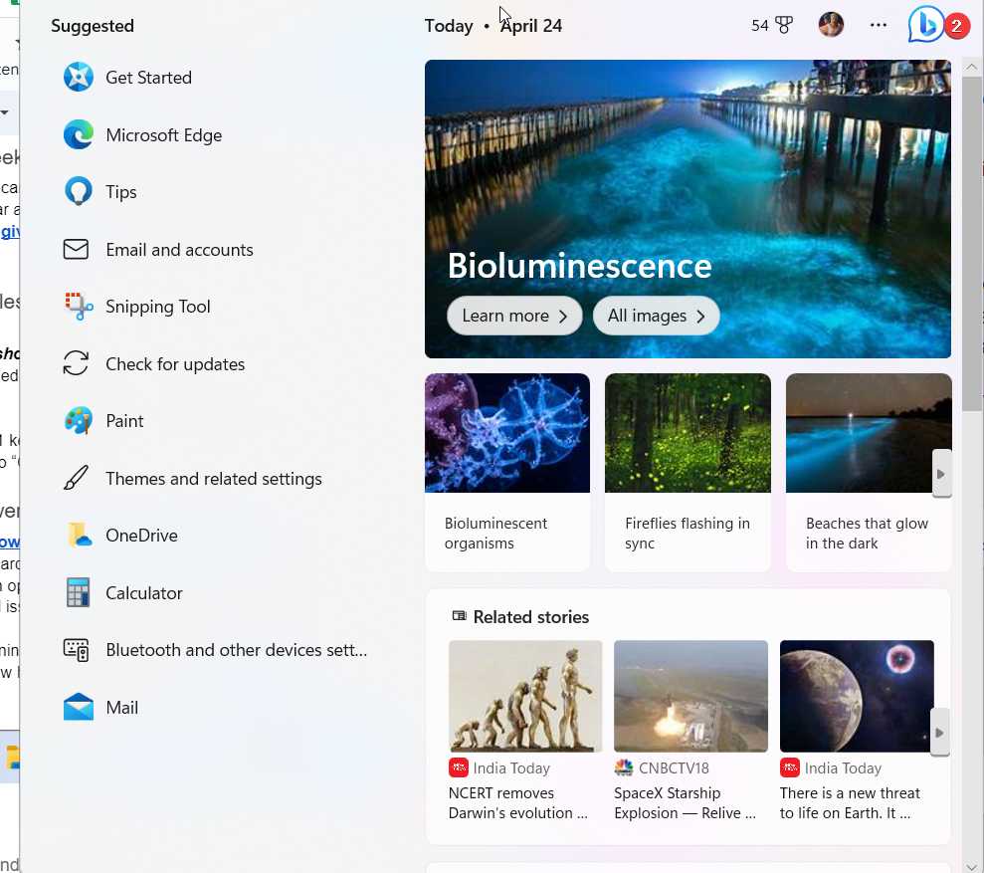Launch Microsoft Edge from its icon

[x=79, y=135]
